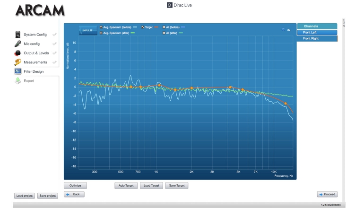Open System Config via speaker icon

click(x=18, y=35)
